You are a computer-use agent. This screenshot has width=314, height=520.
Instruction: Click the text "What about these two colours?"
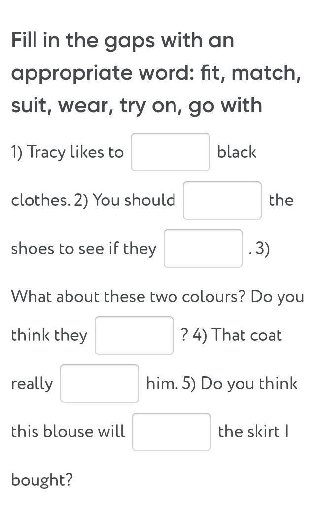pyautogui.click(x=128, y=297)
